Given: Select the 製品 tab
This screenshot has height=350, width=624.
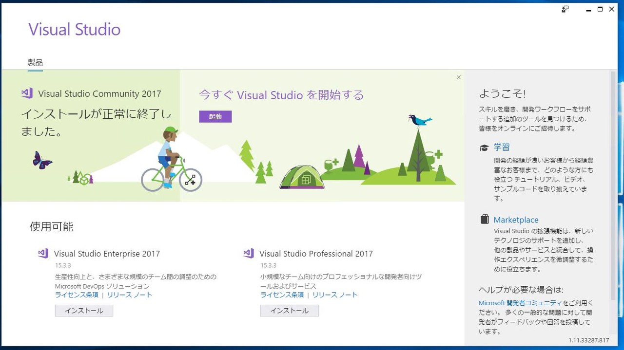Looking at the screenshot, I should click(x=35, y=62).
